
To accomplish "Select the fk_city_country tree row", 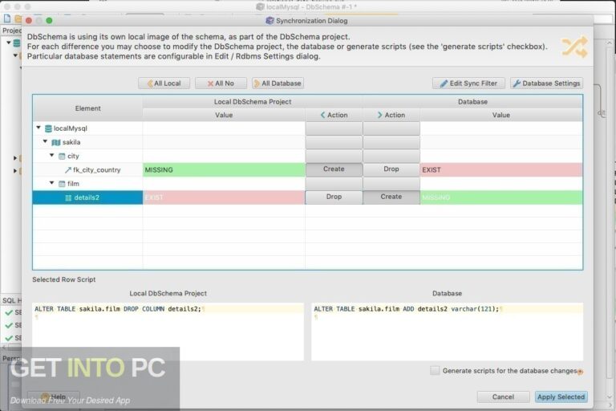I will coord(87,170).
